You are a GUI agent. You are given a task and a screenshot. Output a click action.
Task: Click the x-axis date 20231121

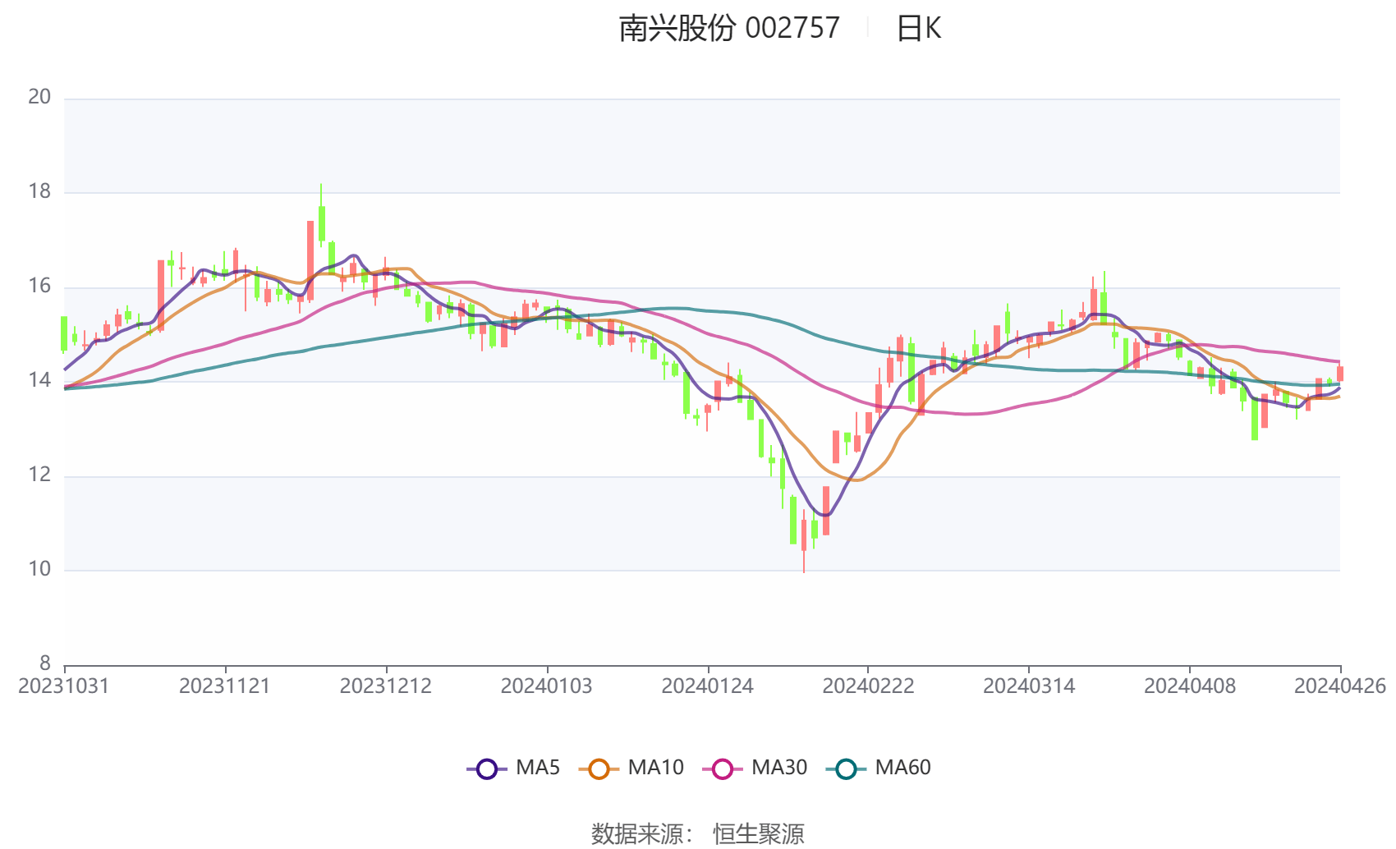pyautogui.click(x=225, y=686)
